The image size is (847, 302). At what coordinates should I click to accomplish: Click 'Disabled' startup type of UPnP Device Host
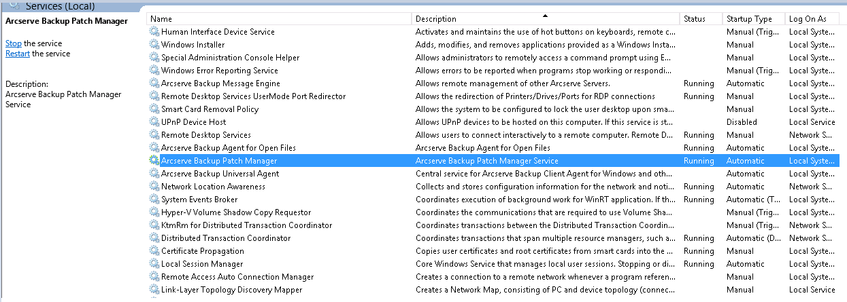[742, 122]
